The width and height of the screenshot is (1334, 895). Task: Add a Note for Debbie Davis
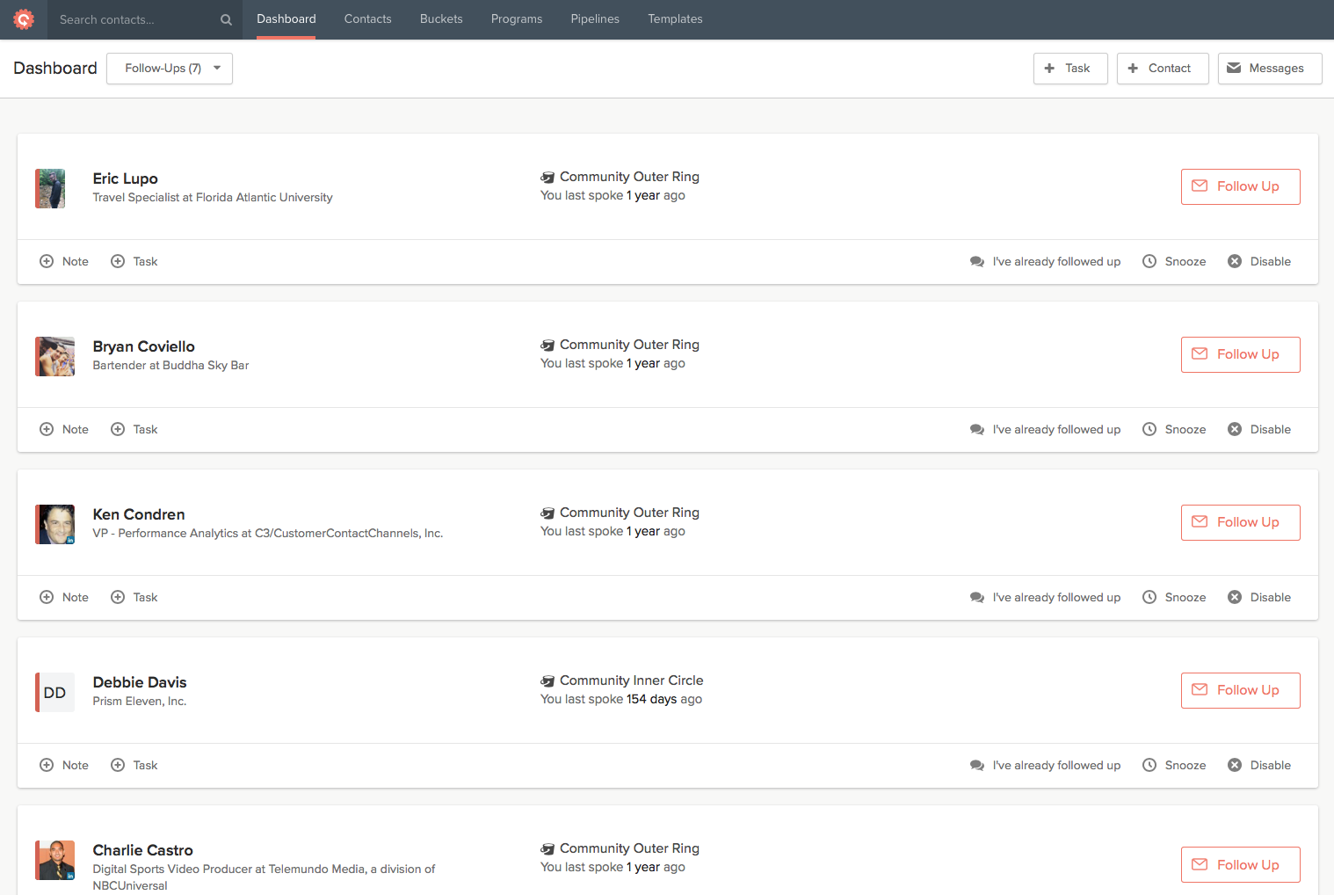click(64, 765)
